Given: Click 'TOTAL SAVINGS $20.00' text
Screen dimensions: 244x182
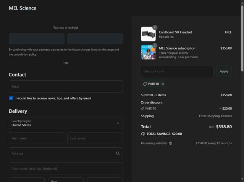Looking at the screenshot, I should click(x=164, y=134).
